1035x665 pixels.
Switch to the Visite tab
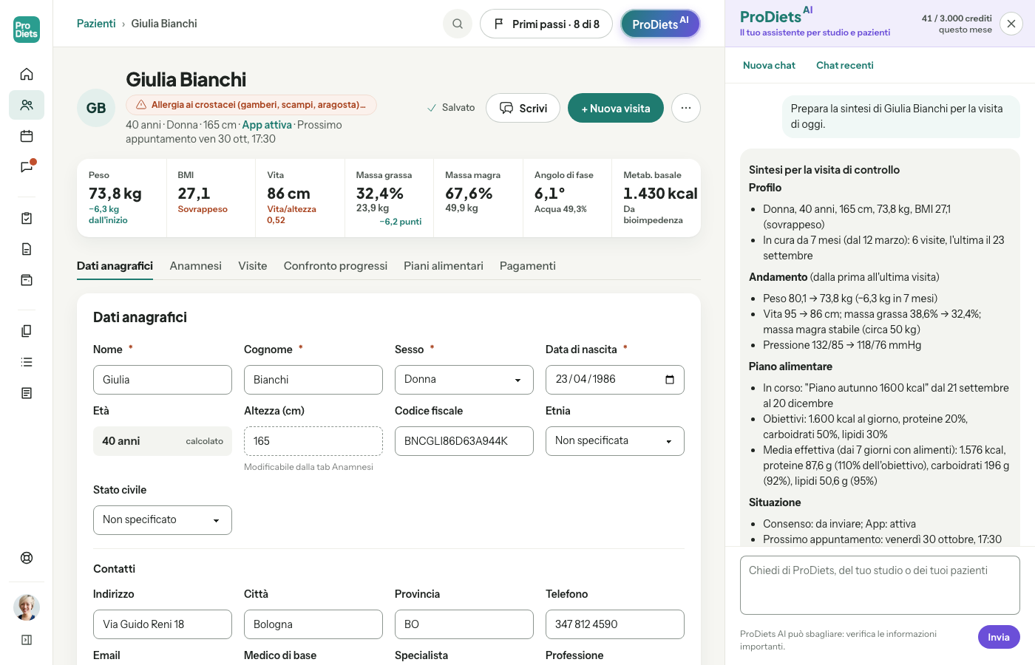[x=253, y=266]
